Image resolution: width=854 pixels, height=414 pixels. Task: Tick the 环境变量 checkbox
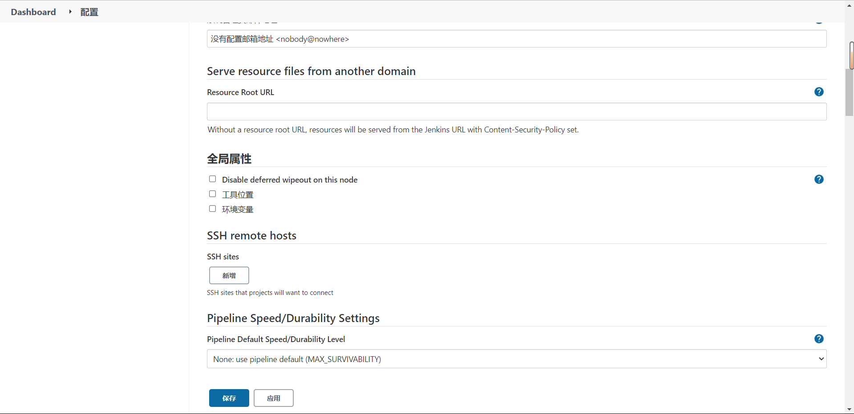tap(213, 209)
